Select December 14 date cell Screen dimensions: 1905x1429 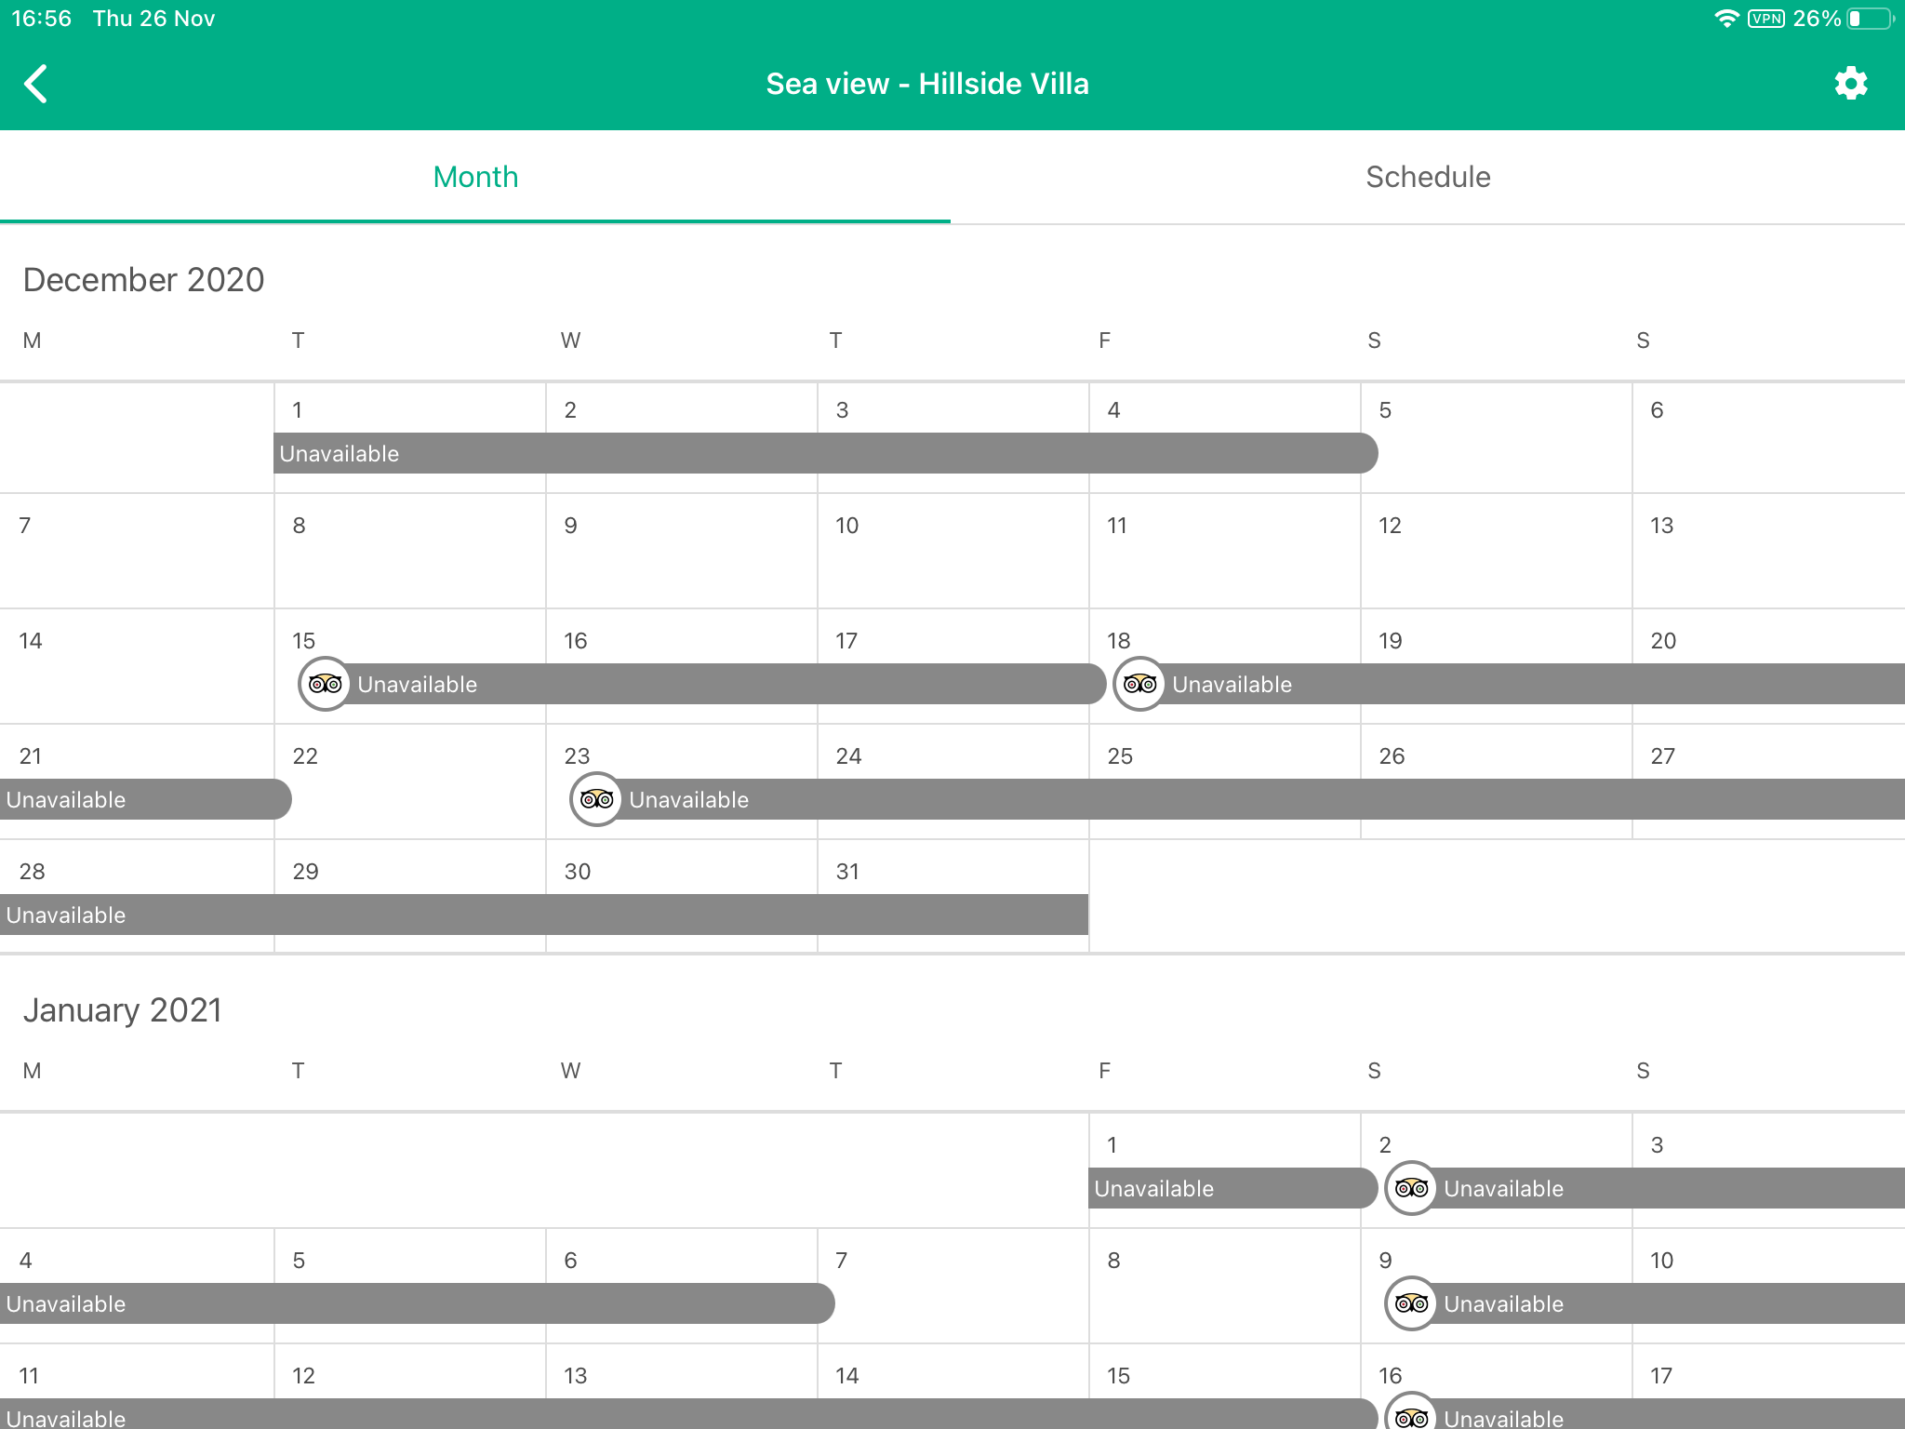(x=137, y=666)
